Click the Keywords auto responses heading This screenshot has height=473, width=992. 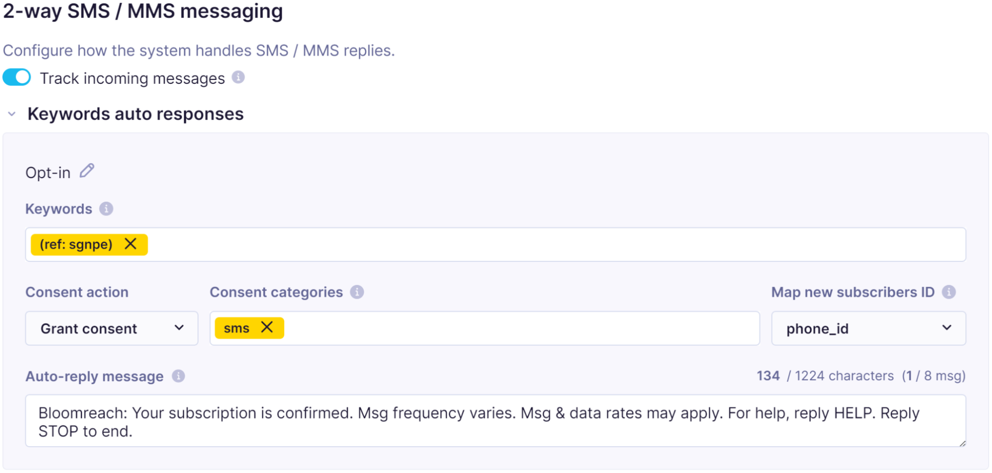pos(135,114)
